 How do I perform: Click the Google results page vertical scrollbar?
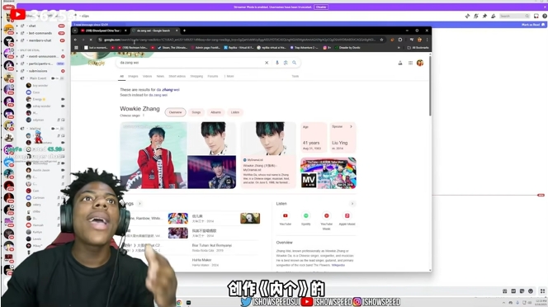pos(430,86)
